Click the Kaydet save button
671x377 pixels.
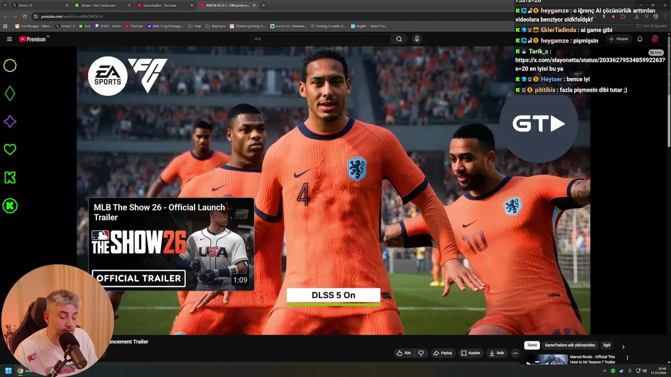(x=471, y=353)
